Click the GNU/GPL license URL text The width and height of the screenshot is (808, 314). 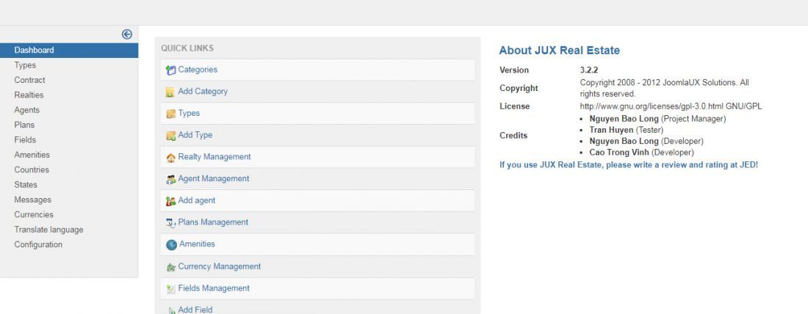click(671, 106)
